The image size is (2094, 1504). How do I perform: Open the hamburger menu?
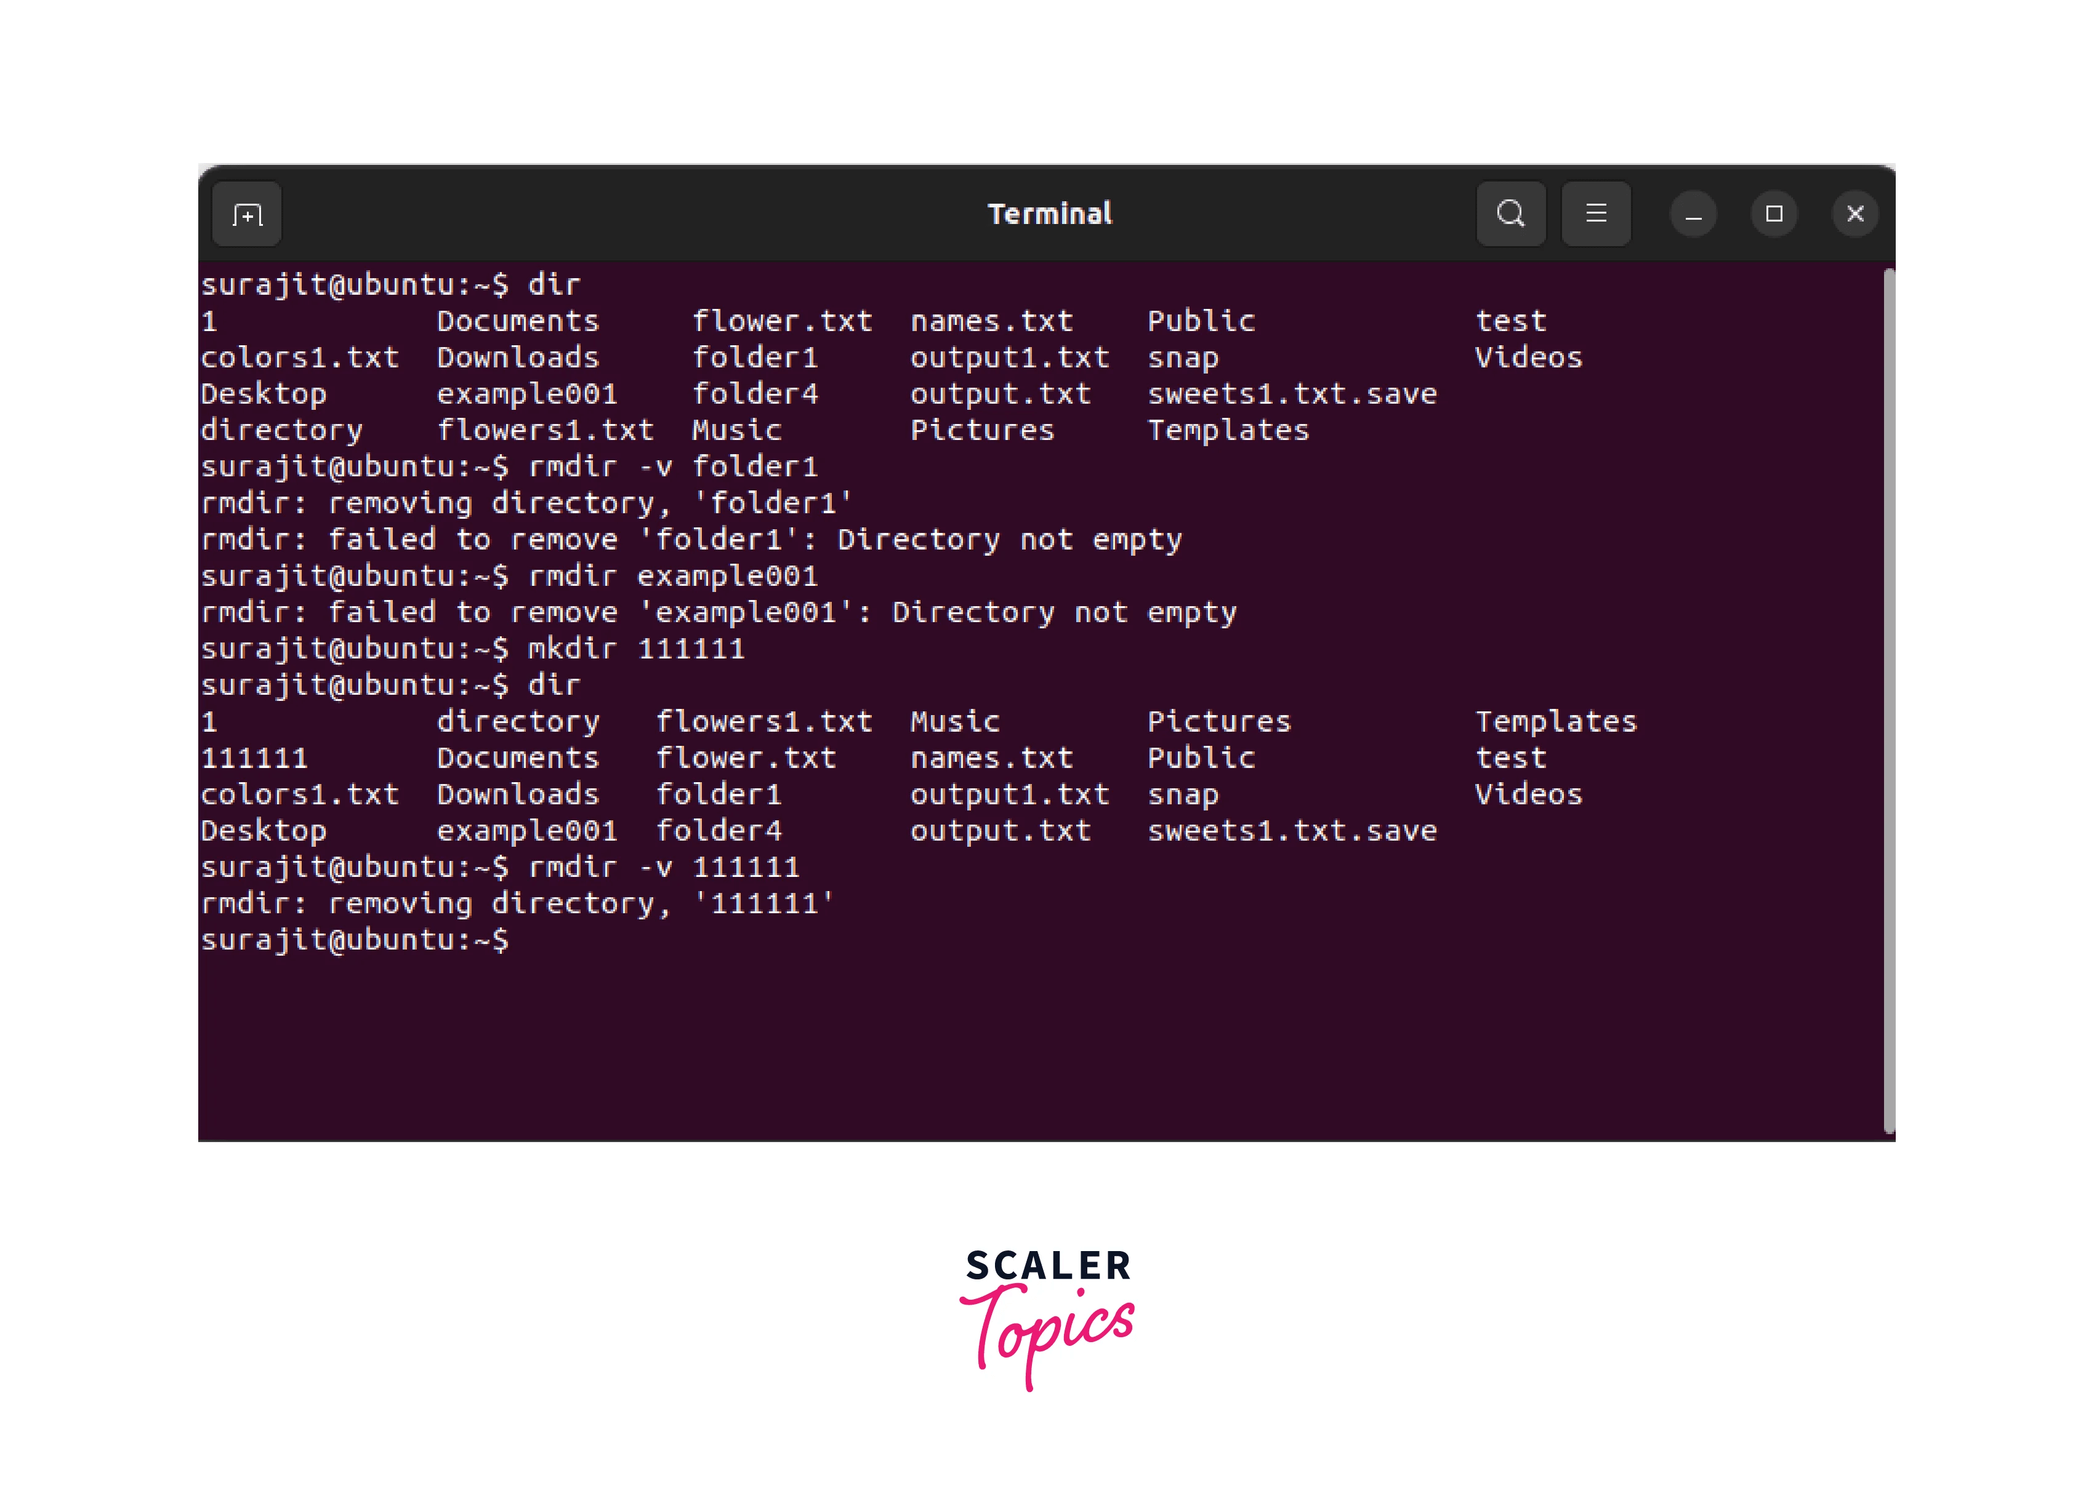point(1597,214)
